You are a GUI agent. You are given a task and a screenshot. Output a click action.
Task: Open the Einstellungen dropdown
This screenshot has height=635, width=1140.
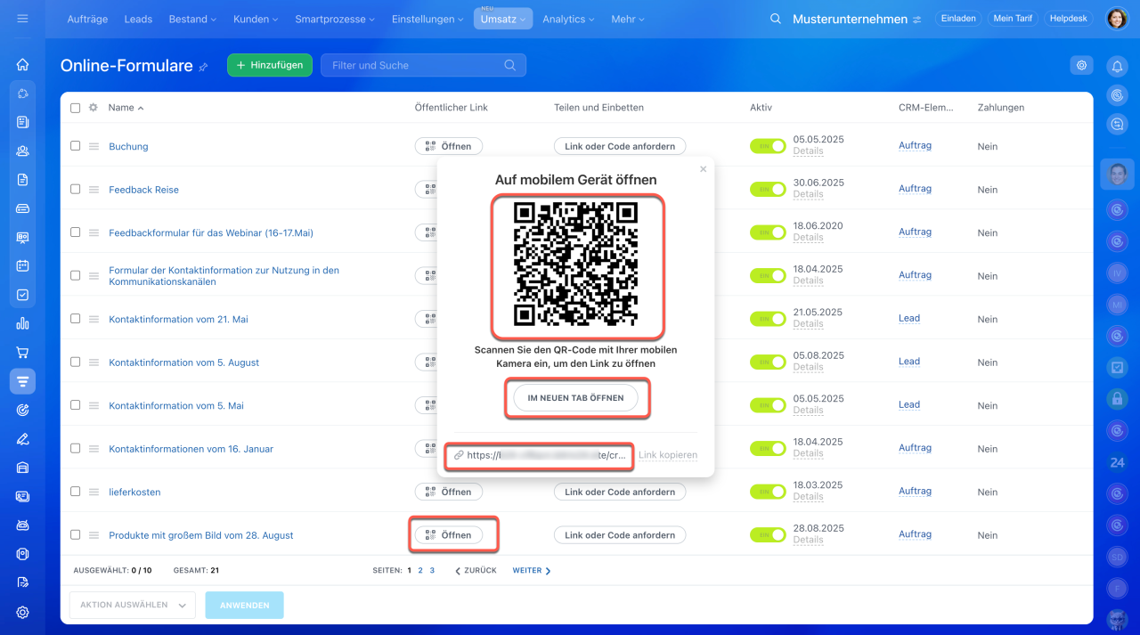pyautogui.click(x=427, y=19)
